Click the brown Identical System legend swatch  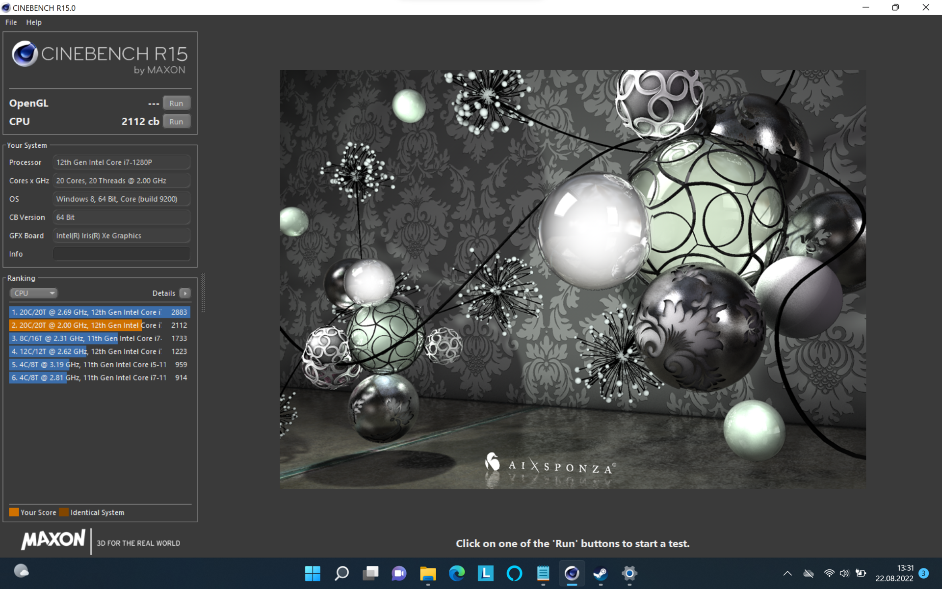click(64, 512)
